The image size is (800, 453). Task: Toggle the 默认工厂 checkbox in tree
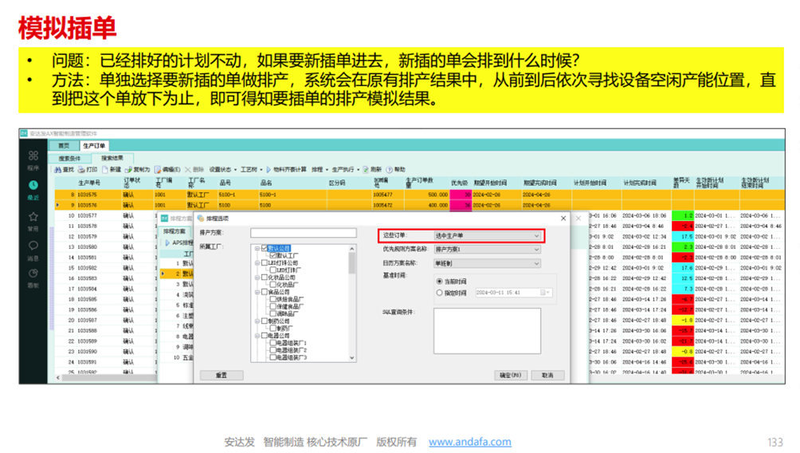coord(273,255)
